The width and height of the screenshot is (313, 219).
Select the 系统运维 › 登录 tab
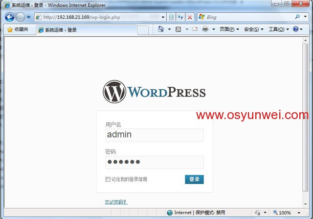click(x=87, y=30)
